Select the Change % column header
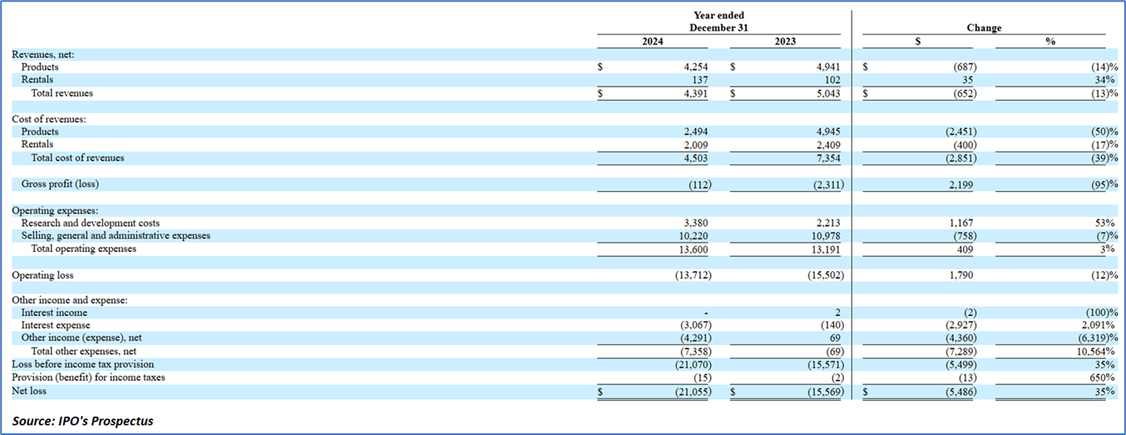The height and width of the screenshot is (435, 1126). coord(1049,42)
